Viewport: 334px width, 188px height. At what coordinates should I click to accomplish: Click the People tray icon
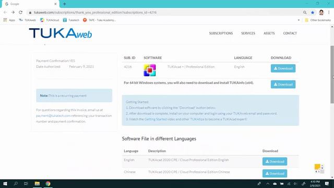tap(259, 184)
